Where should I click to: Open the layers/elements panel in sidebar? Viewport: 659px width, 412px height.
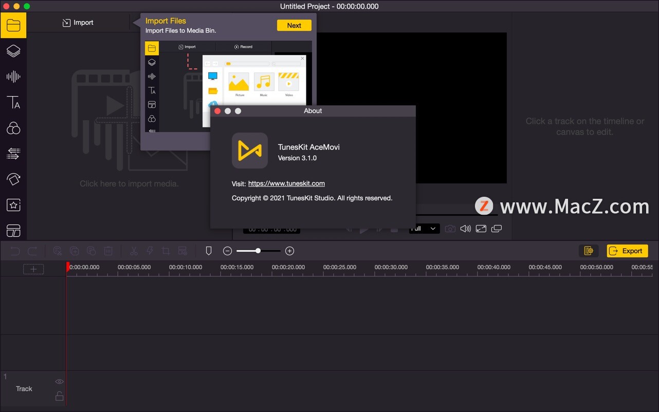[13, 51]
